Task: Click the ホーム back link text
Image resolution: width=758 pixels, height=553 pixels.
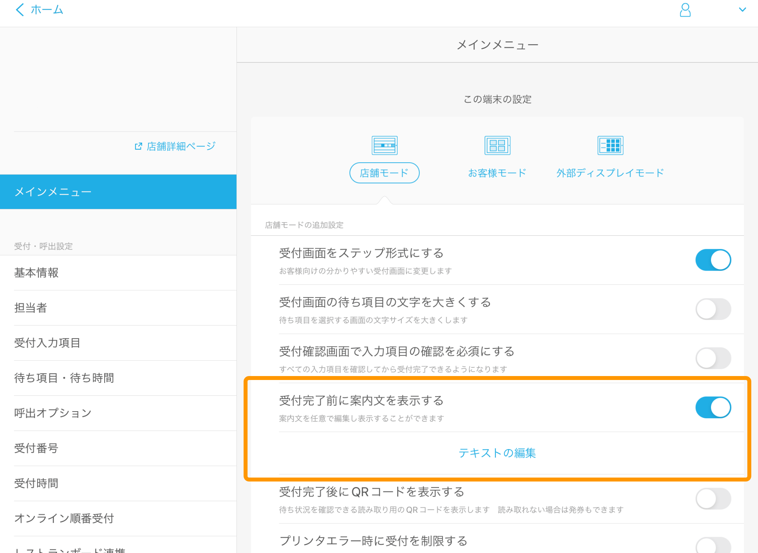Action: point(47,9)
